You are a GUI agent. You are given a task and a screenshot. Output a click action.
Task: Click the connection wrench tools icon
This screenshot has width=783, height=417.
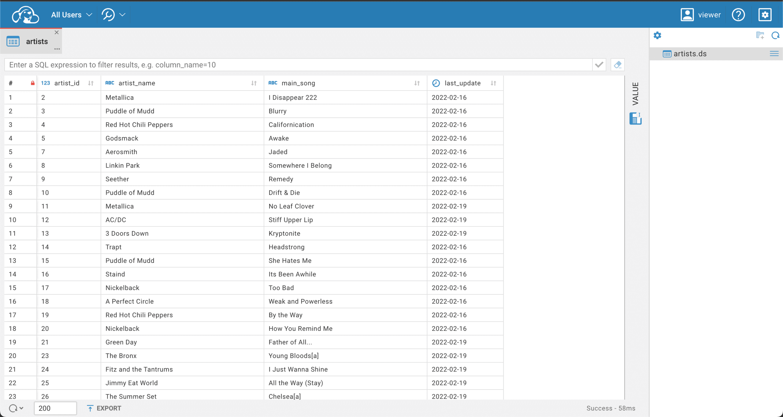pos(108,15)
